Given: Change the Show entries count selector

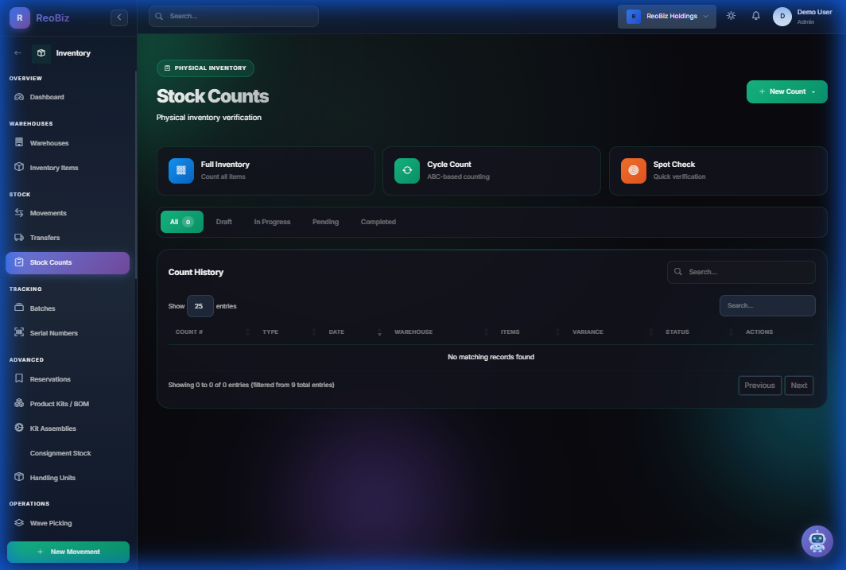Looking at the screenshot, I should (x=200, y=306).
